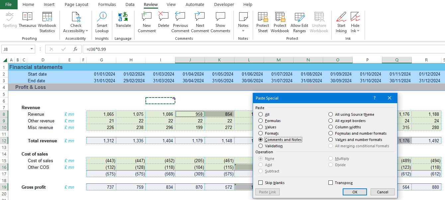Switch to the Formulas tab
Image resolution: width=445 pixels, height=200 pixels.
(x=107, y=5)
